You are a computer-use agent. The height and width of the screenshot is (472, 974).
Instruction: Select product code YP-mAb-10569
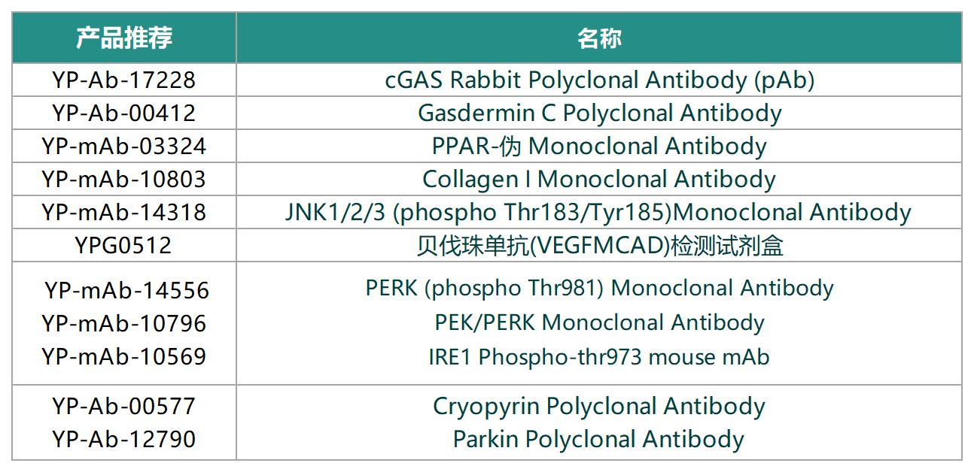(x=124, y=356)
